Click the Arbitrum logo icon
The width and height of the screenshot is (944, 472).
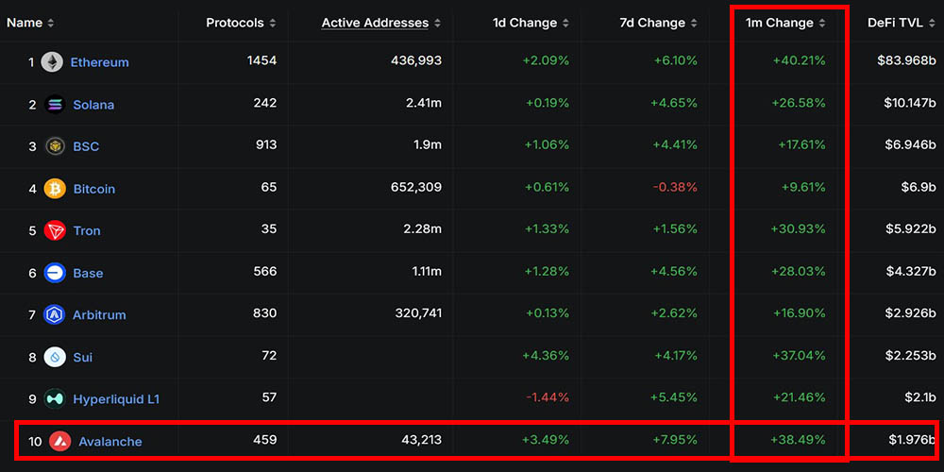click(55, 314)
